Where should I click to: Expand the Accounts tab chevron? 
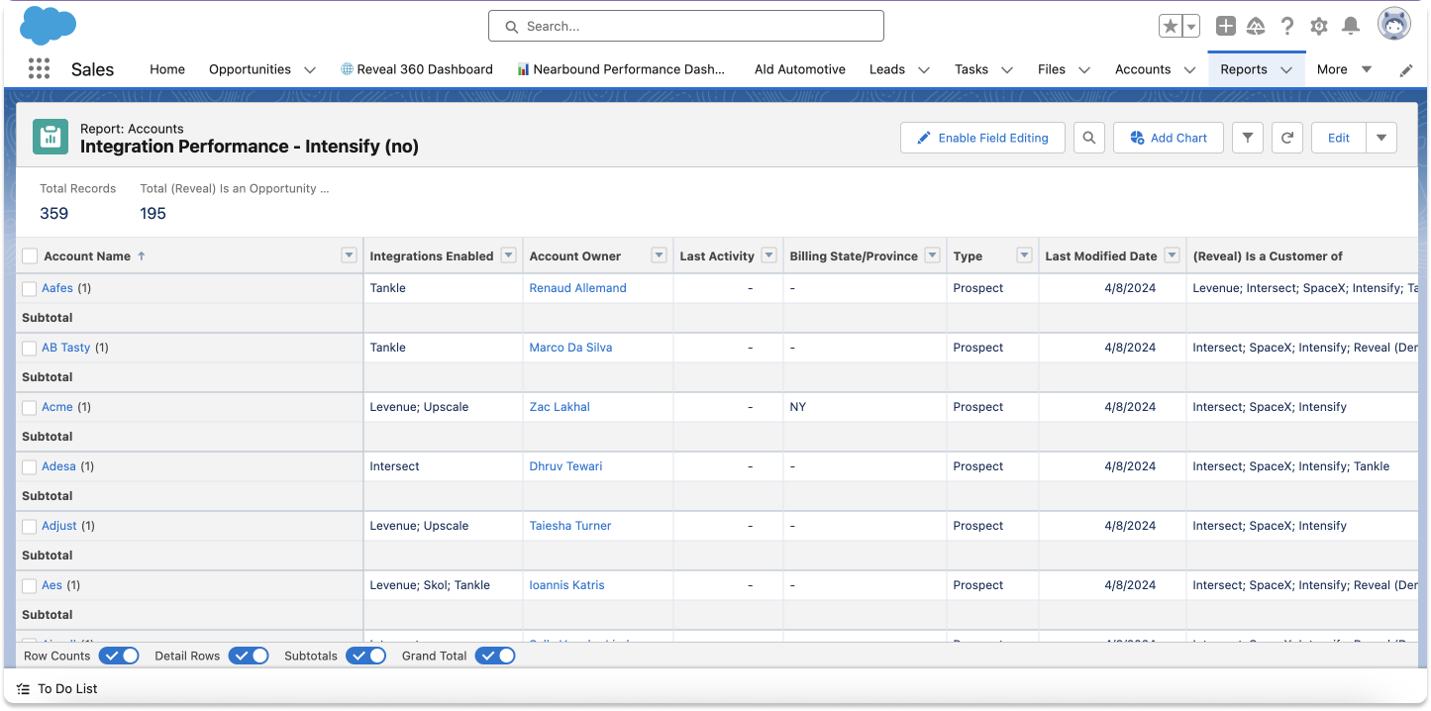[x=1189, y=70]
